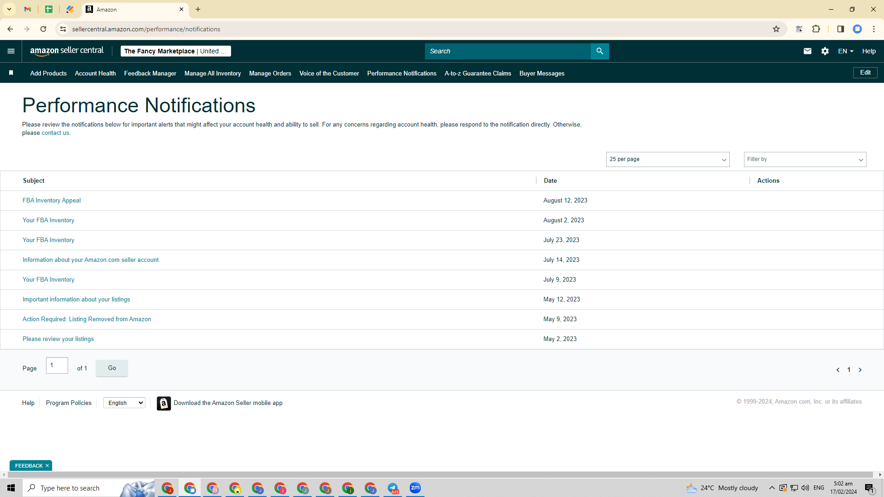Click the Amazon Seller mobile app icon
The width and height of the screenshot is (884, 497).
tap(163, 403)
